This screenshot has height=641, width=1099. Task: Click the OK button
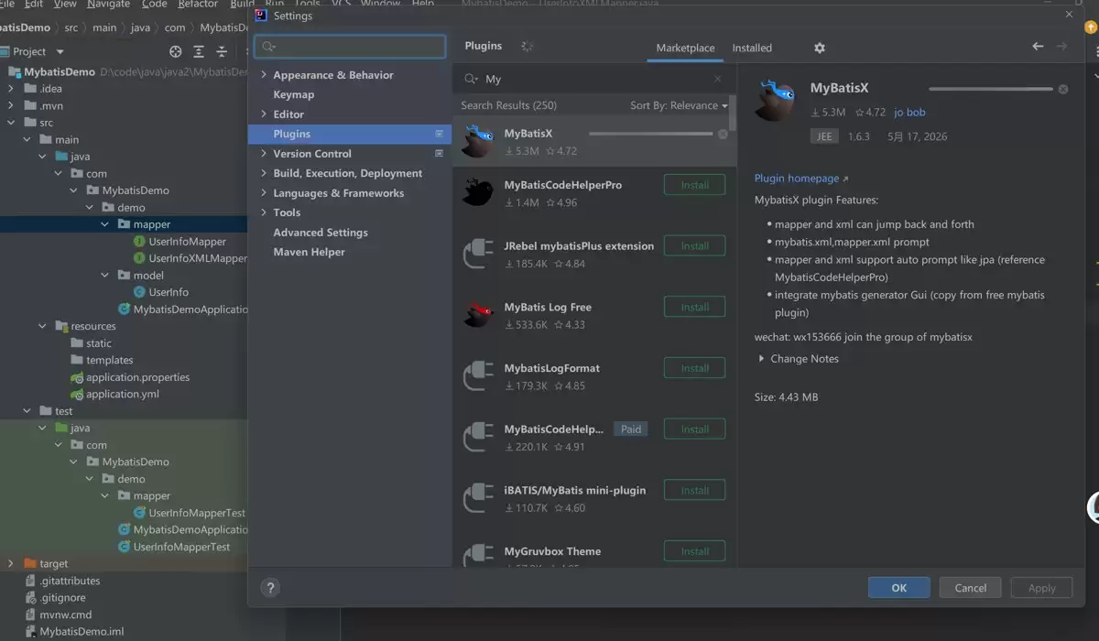899,588
